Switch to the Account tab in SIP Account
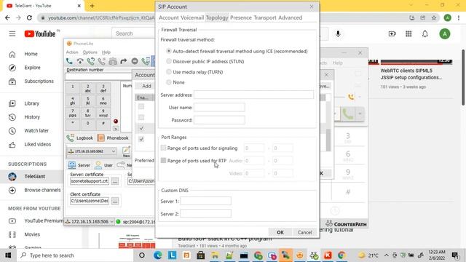 [x=168, y=17]
